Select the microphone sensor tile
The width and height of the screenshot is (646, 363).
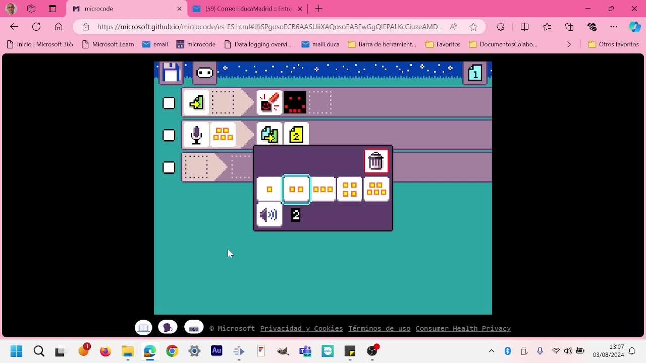196,135
